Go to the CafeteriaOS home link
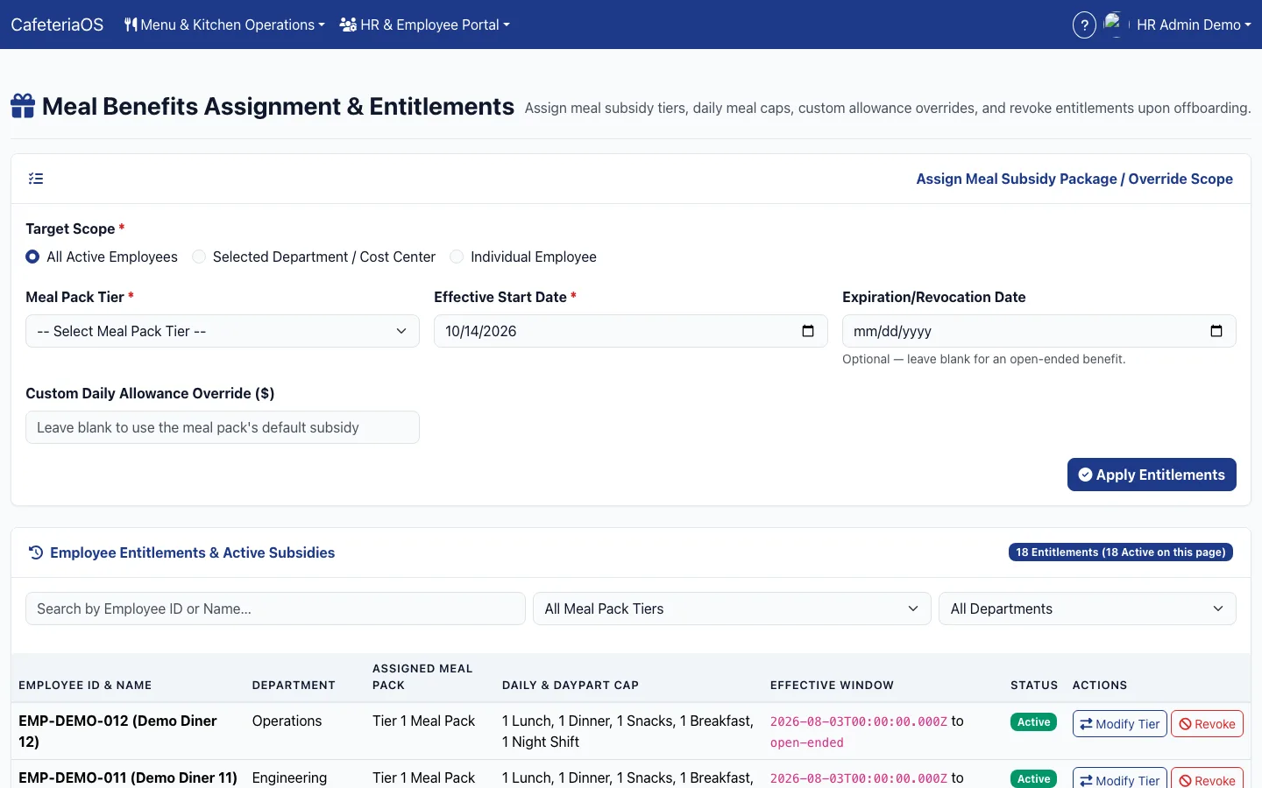This screenshot has height=788, width=1262. [x=57, y=25]
